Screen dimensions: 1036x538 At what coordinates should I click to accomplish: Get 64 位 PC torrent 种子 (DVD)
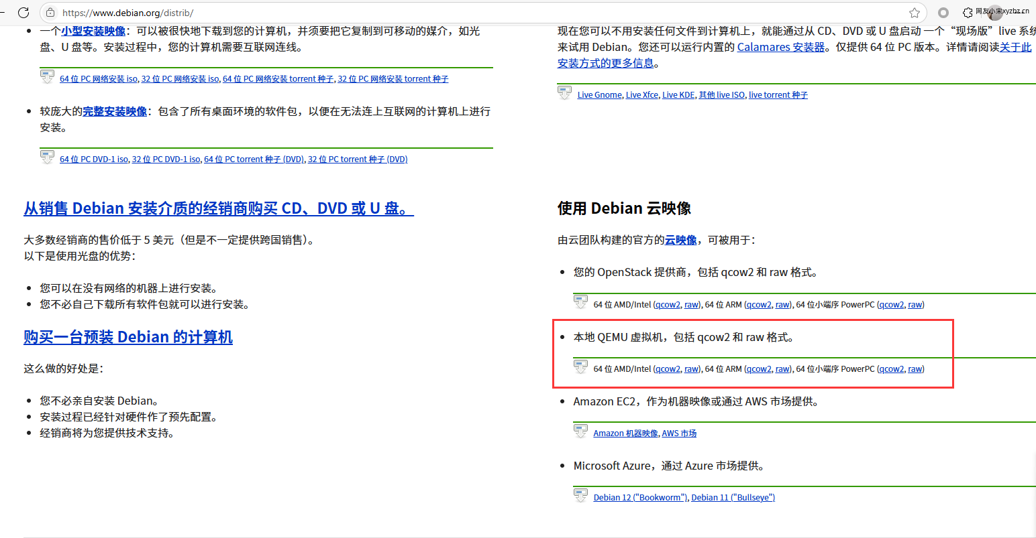point(254,159)
